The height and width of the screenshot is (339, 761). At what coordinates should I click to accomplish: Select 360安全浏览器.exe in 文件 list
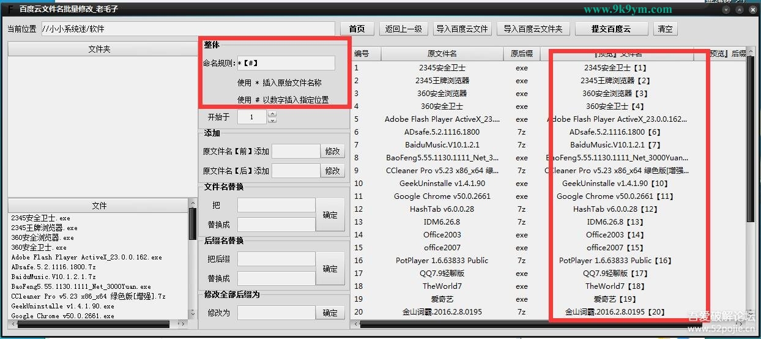pos(42,237)
